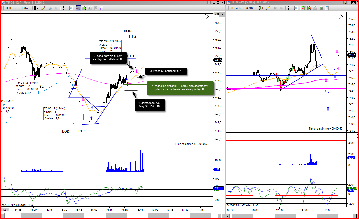Click 1 Min chart window title icon

coord(3,2)
